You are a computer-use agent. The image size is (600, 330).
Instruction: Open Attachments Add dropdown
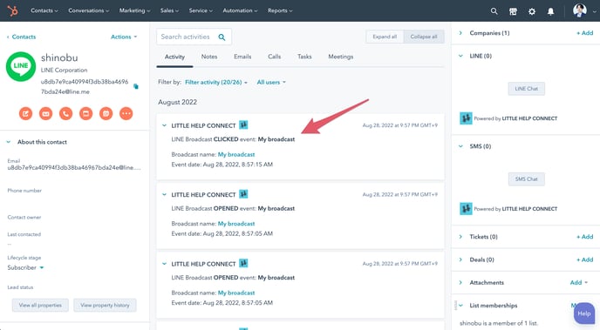tap(579, 283)
